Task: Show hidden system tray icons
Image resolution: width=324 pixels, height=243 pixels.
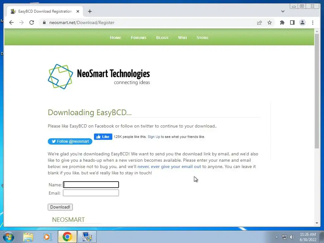Action: click(277, 237)
